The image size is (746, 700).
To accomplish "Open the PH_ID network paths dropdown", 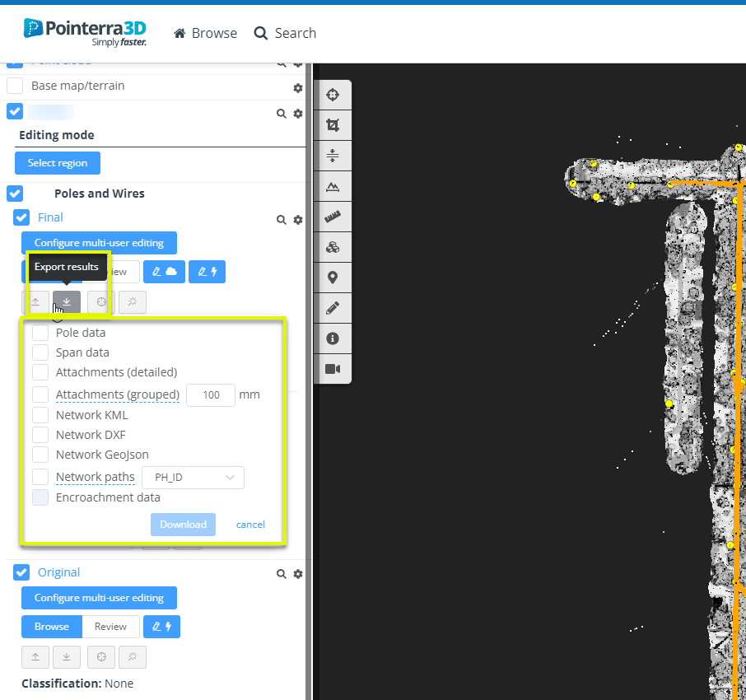I will tap(193, 478).
